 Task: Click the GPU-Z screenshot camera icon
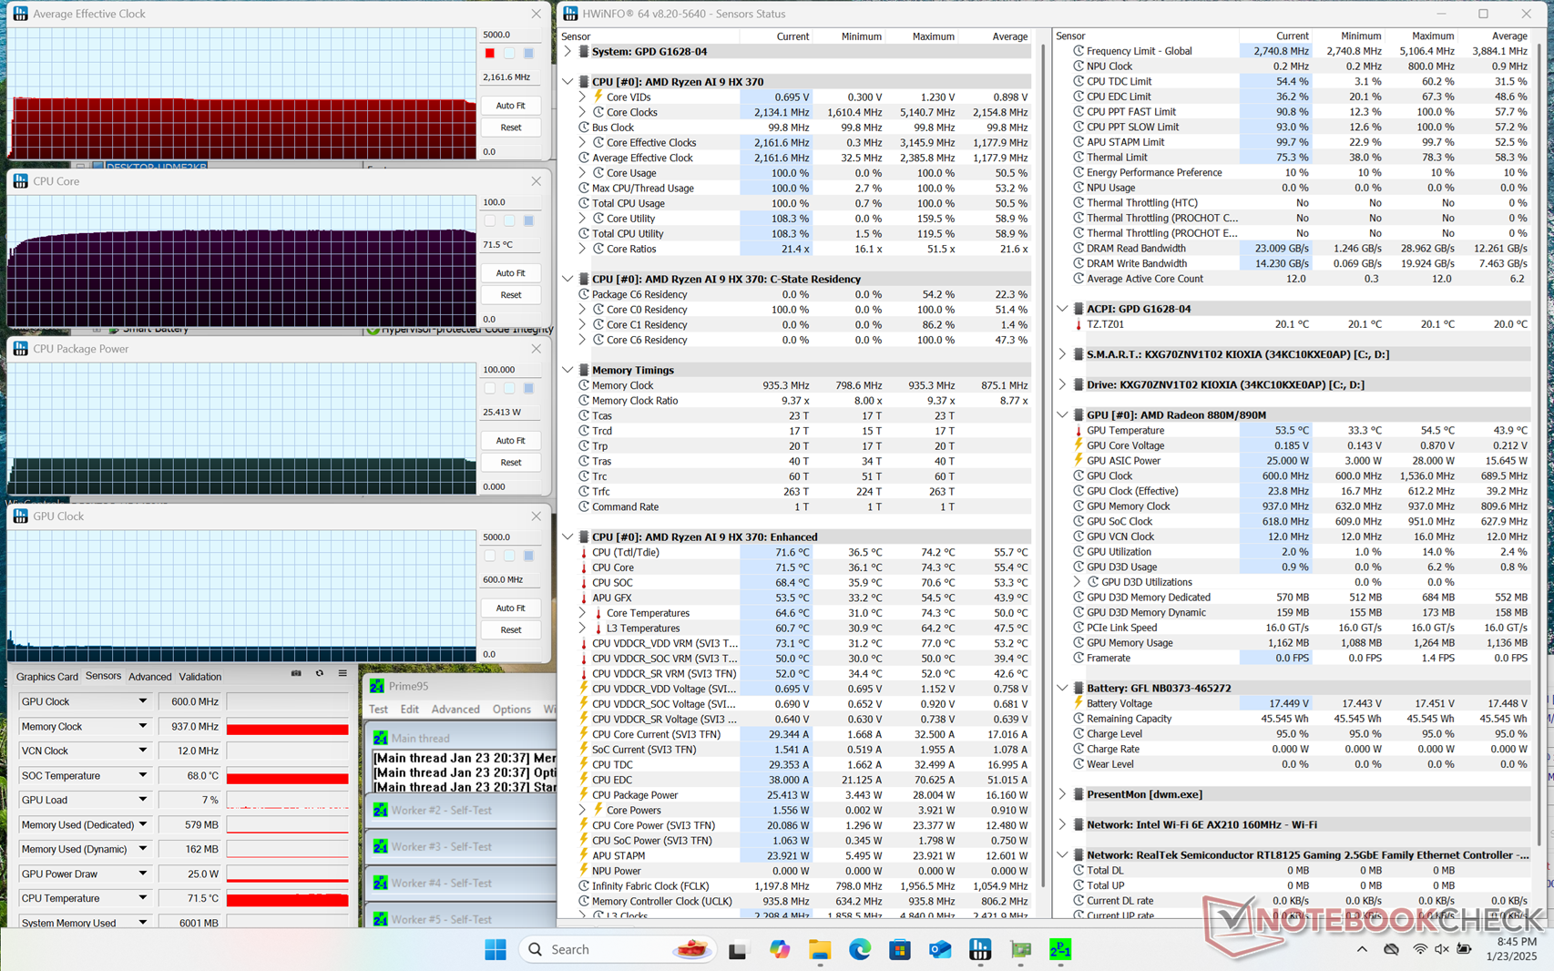296,674
